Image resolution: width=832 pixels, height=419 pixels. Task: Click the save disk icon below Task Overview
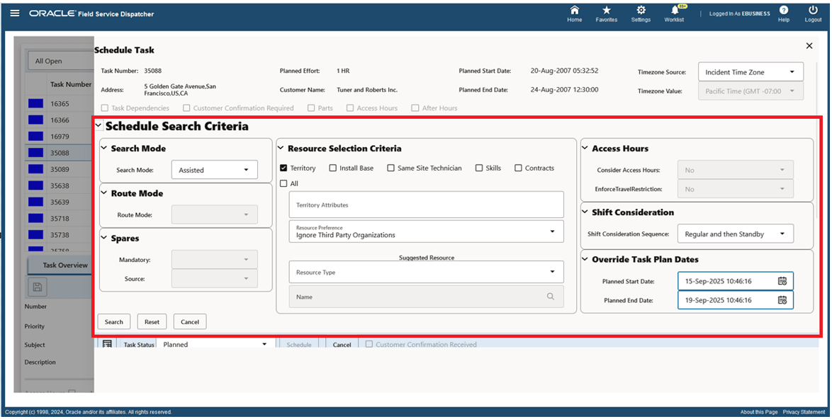37,287
